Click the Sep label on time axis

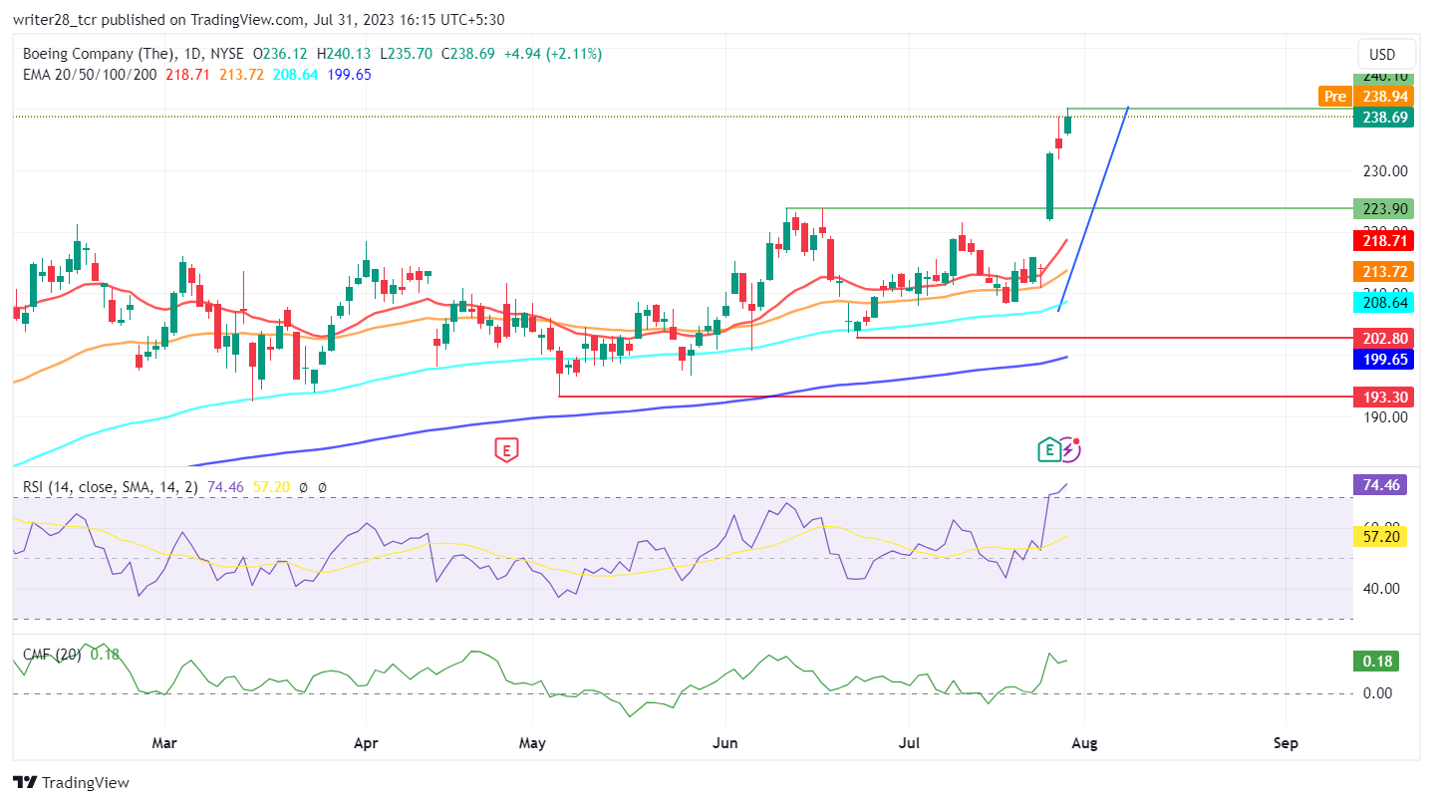point(1286,743)
